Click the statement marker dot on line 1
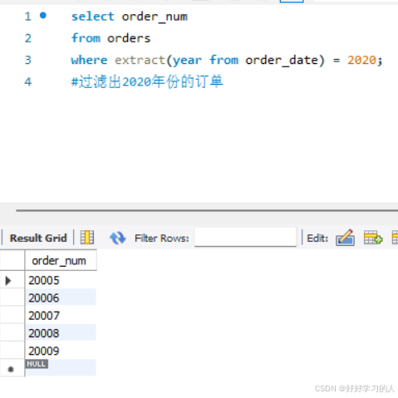Screen dimensions: 398x398 click(43, 15)
